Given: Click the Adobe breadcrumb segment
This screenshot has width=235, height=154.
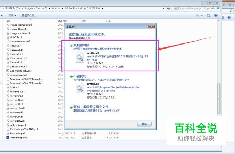Looking at the screenshot, I should 56,8.
